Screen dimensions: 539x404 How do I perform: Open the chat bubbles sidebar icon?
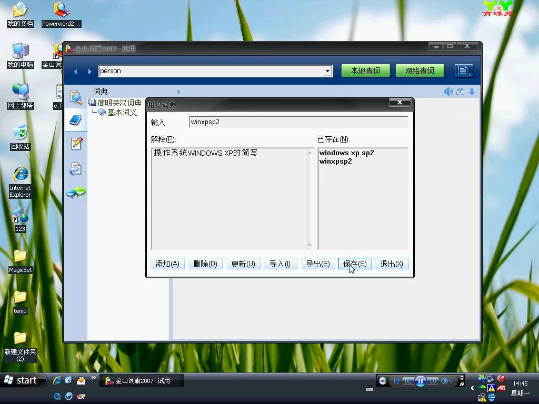pyautogui.click(x=76, y=193)
